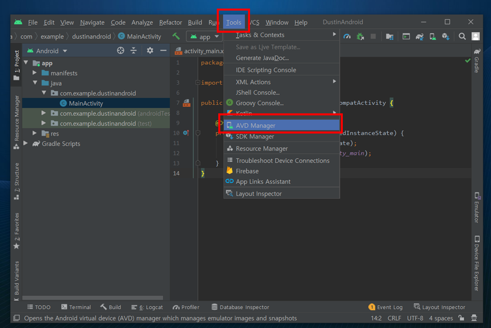This screenshot has width=491, height=328.
Task: Expand com.example.dustinandroid (test) package
Action: tap(43, 123)
